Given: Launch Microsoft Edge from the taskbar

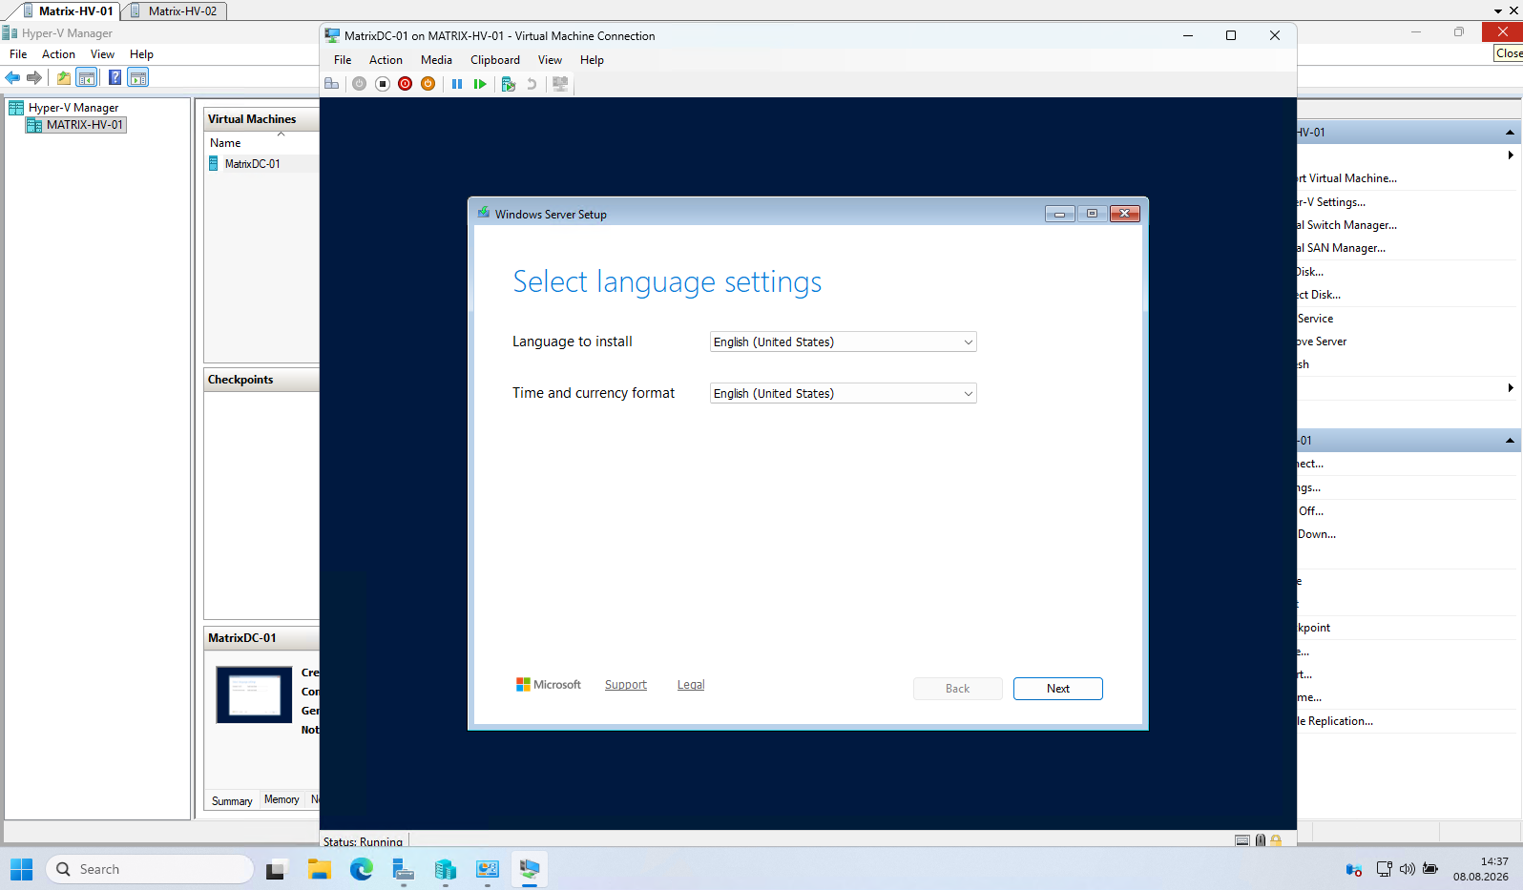Looking at the screenshot, I should [361, 869].
